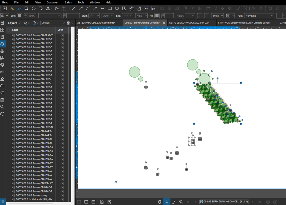Toggle lock for CN-LAYO-L layer, first one
The width and height of the screenshot is (286, 205).
pyautogui.click(x=62, y=79)
